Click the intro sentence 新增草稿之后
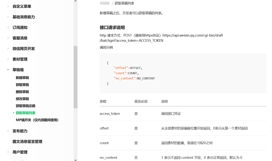Image resolution: width=272 pixels, height=161 pixels. [x=132, y=13]
